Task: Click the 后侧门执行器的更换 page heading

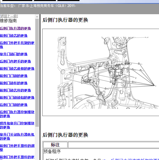Action: point(65,20)
